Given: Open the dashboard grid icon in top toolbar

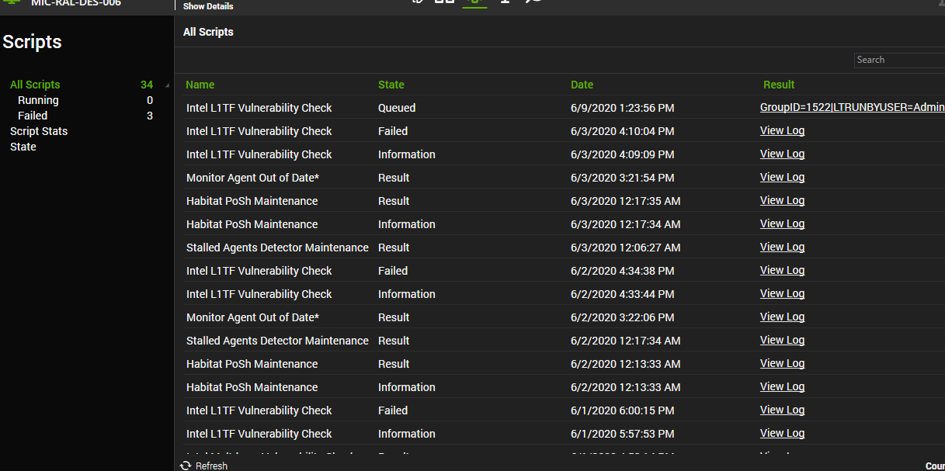Looking at the screenshot, I should (x=444, y=2).
